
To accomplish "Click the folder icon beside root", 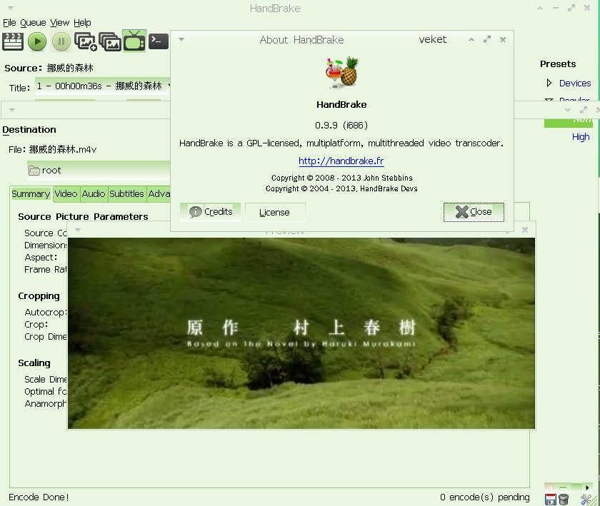I will point(34,170).
